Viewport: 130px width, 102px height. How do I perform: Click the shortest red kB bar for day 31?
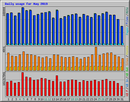click(122, 91)
